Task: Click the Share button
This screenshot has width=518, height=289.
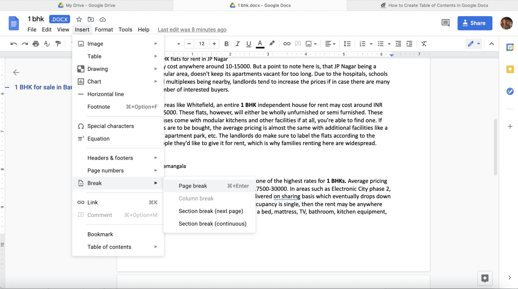Action: pyautogui.click(x=474, y=23)
